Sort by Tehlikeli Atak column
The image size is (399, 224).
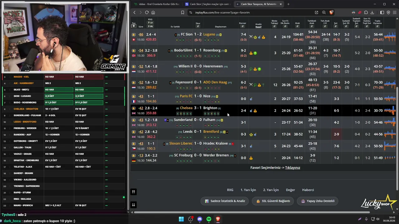(312, 26)
